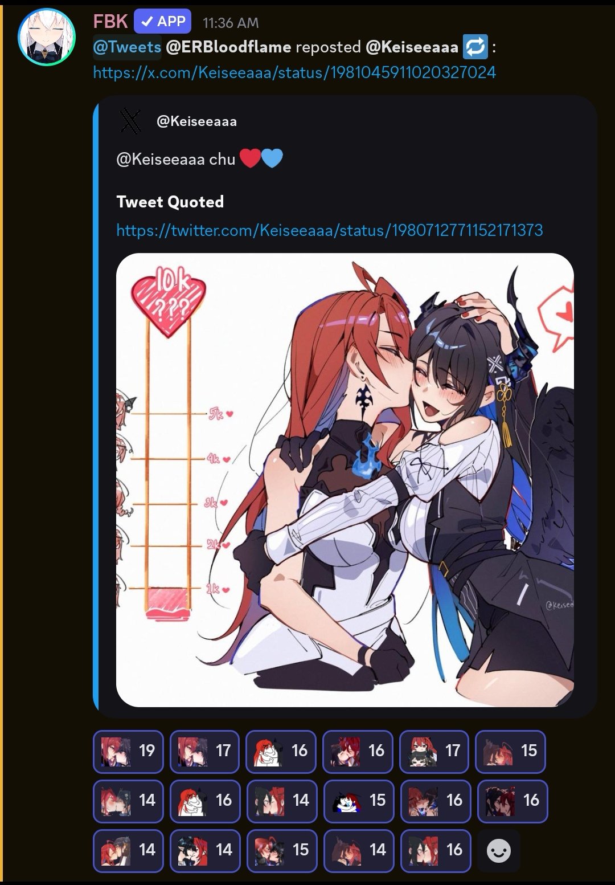Toggle the last reaction in the second row, count 16

pos(512,801)
